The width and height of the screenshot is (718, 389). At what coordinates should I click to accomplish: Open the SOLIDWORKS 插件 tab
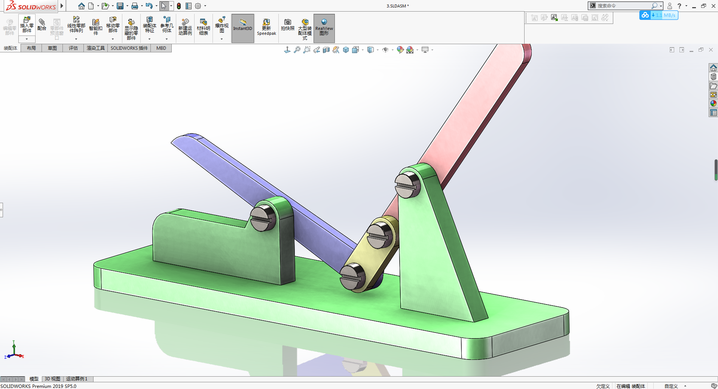click(x=129, y=48)
